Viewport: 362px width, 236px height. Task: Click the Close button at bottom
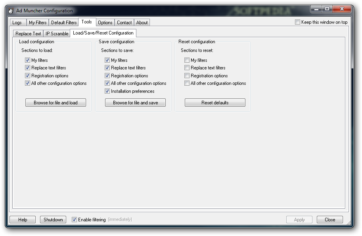pos(329,220)
